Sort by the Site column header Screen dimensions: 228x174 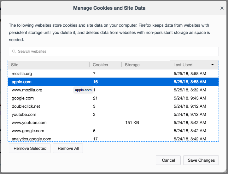(x=49, y=65)
